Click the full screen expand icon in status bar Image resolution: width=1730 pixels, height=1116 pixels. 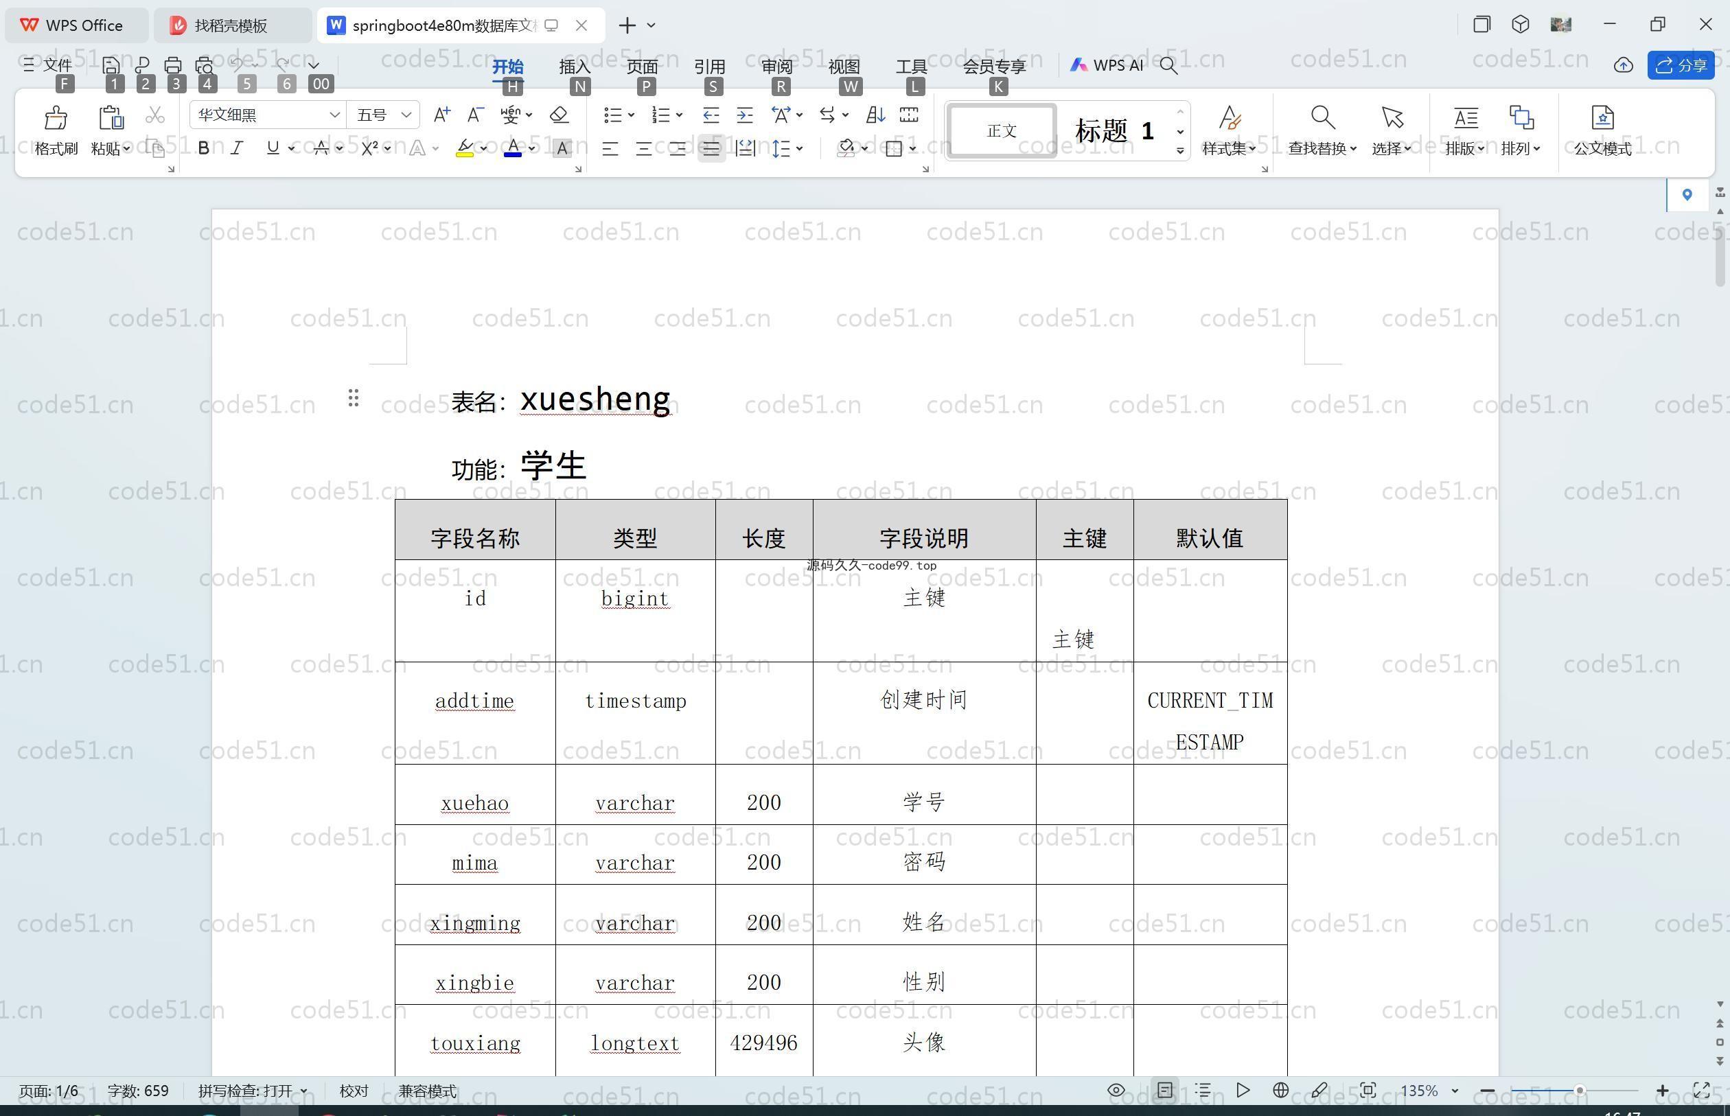[1702, 1090]
